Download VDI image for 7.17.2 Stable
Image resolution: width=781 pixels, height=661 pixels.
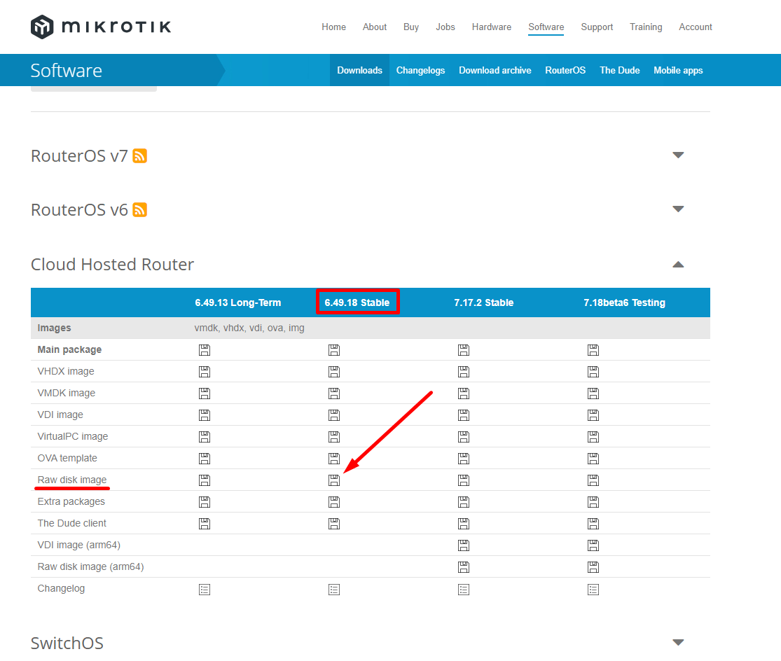pos(463,415)
